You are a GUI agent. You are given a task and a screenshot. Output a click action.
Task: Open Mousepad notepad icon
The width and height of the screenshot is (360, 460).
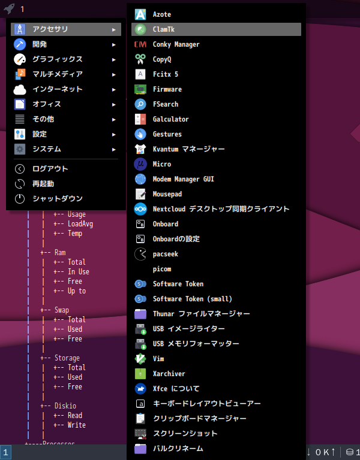(x=140, y=194)
